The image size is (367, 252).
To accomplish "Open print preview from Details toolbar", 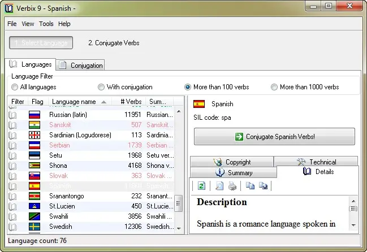I will point(219,186).
